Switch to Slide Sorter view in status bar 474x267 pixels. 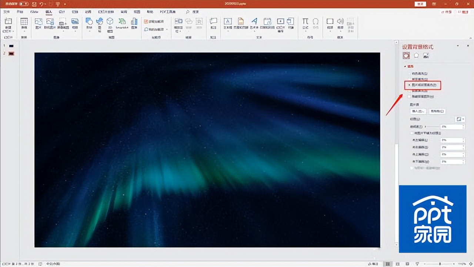point(397,264)
